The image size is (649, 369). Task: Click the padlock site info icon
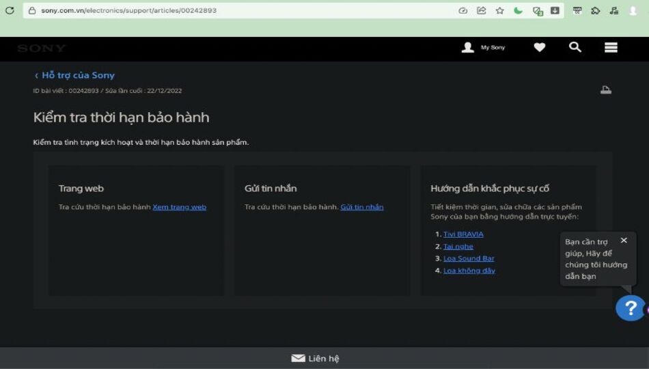pyautogui.click(x=32, y=10)
